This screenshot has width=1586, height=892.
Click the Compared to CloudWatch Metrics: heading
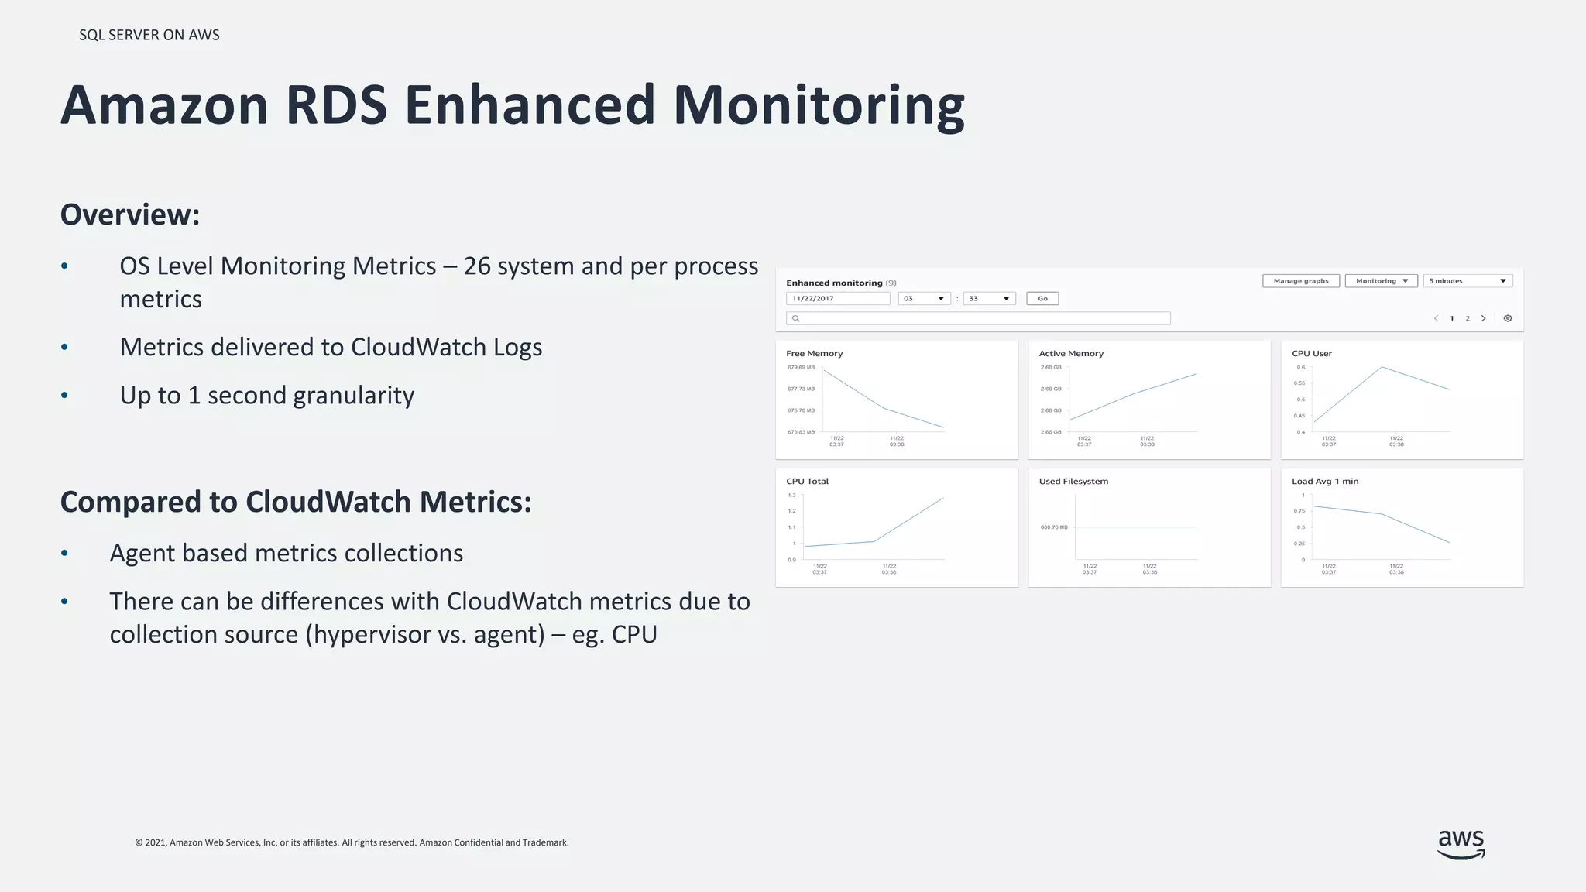(296, 502)
